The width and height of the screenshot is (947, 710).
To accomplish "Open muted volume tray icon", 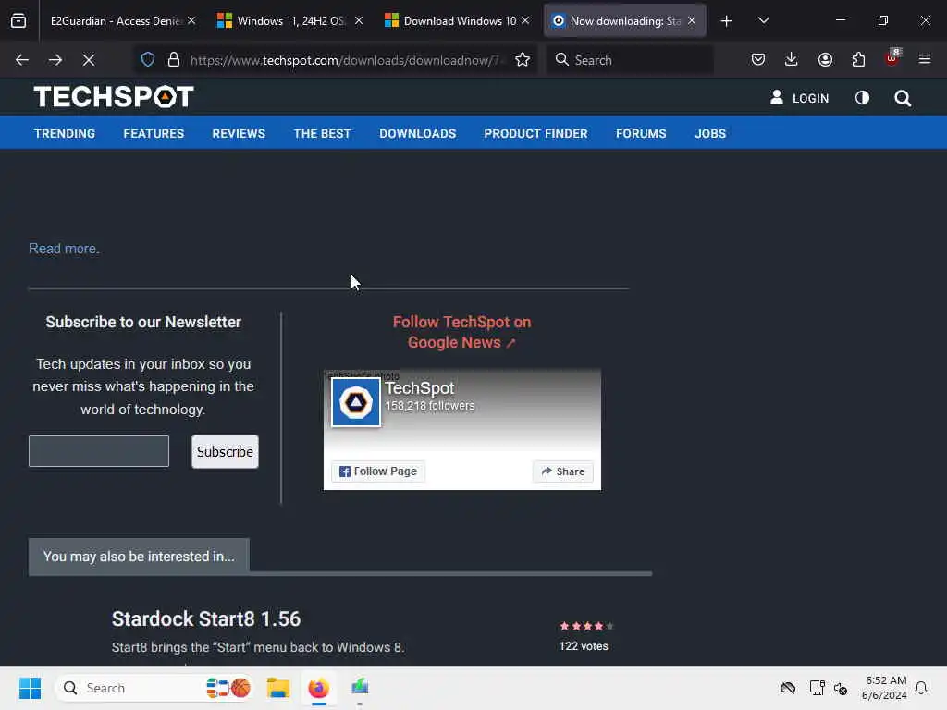I will pyautogui.click(x=841, y=688).
